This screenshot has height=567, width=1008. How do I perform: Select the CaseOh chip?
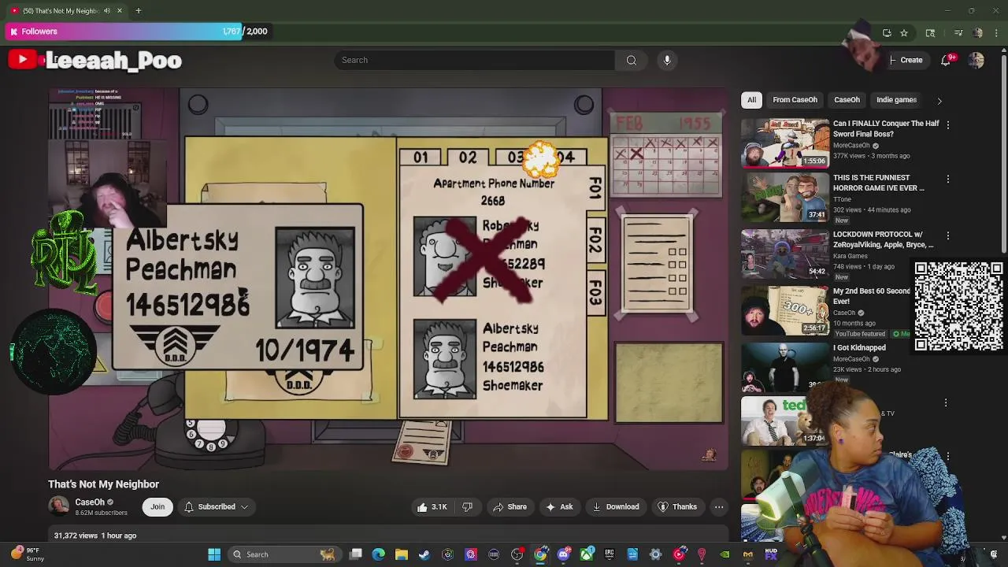pos(847,100)
